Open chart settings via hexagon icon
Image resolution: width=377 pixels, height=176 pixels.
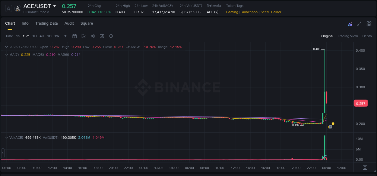[x=111, y=36]
